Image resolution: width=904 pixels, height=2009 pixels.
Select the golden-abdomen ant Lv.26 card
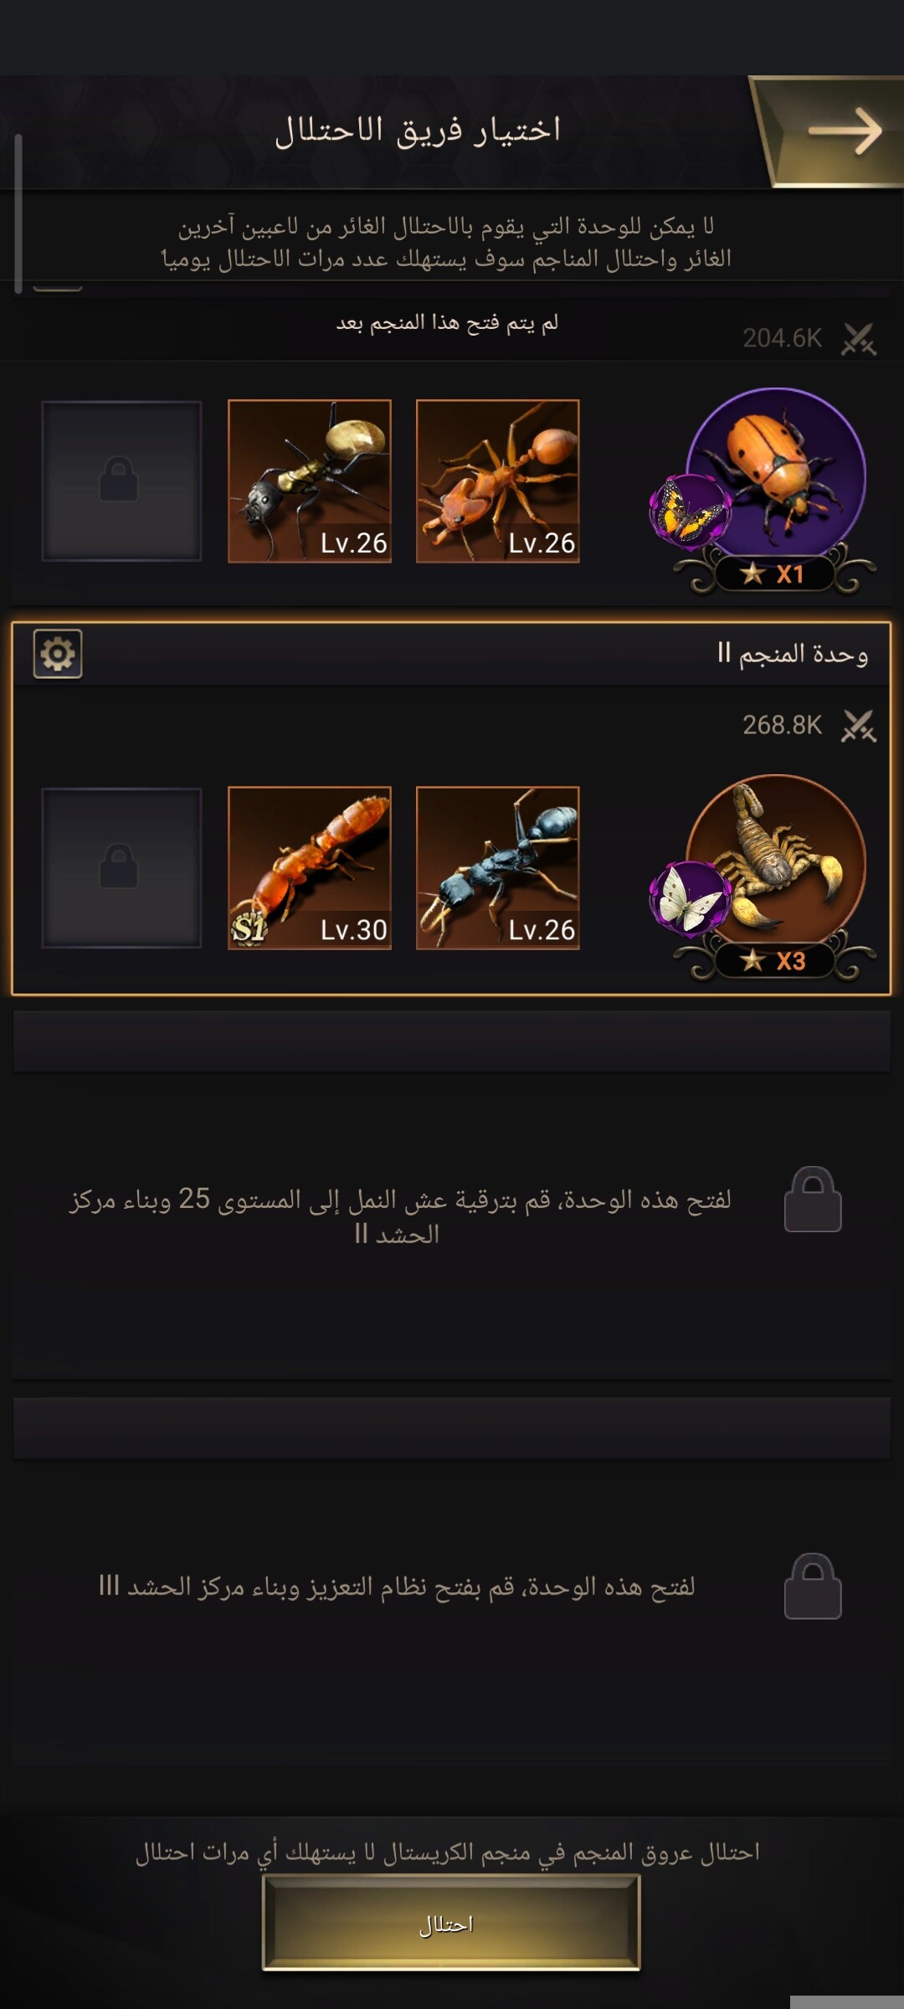pyautogui.click(x=310, y=481)
